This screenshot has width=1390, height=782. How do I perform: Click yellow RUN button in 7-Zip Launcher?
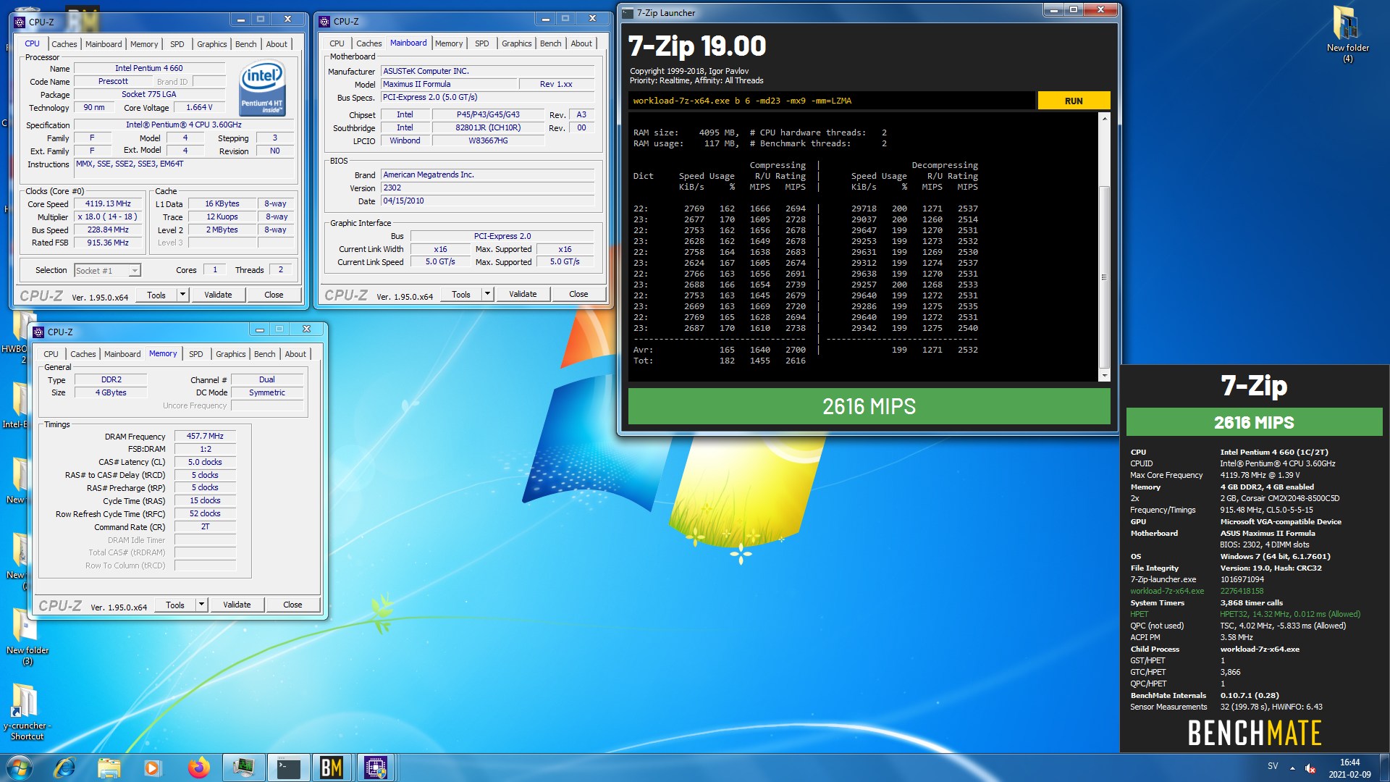(x=1074, y=101)
